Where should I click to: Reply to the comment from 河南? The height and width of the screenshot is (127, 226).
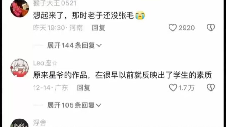99,28
